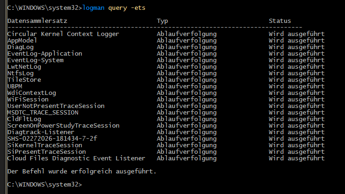
Task: Click the bottom command prompt input line
Action: pos(47,185)
